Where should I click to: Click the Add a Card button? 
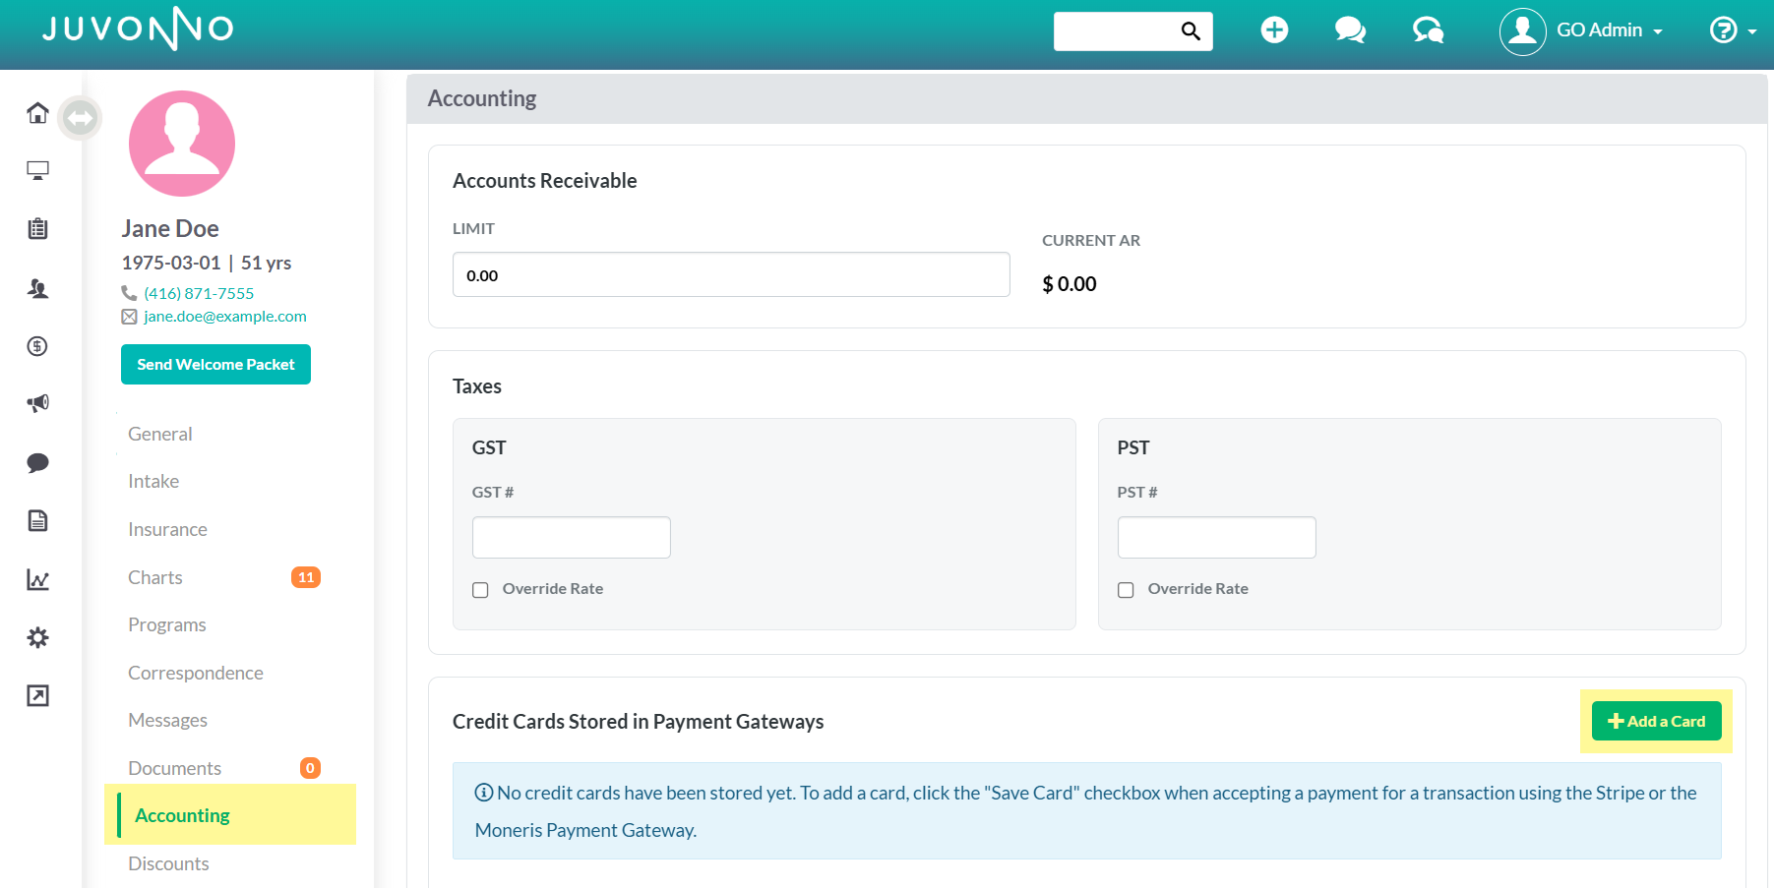pos(1657,721)
